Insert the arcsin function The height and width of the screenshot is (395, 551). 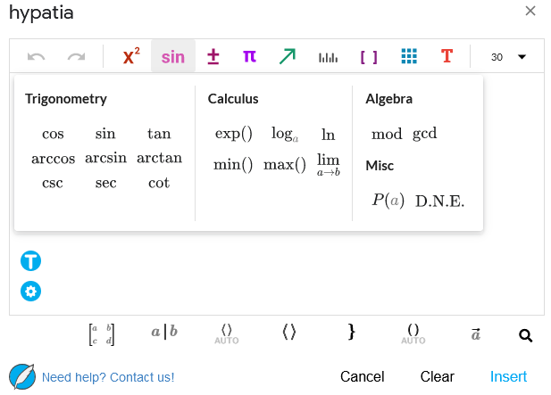tap(105, 158)
